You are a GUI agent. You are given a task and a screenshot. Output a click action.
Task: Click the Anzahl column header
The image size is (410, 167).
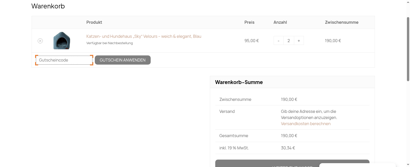[x=280, y=22]
